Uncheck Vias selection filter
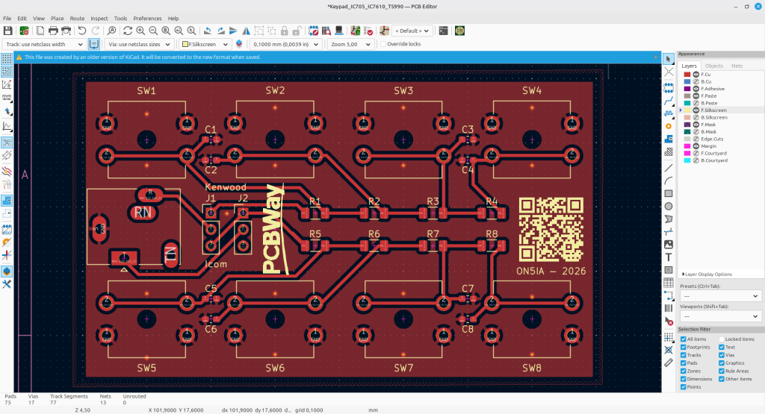This screenshot has height=414, width=765. pyautogui.click(x=722, y=355)
